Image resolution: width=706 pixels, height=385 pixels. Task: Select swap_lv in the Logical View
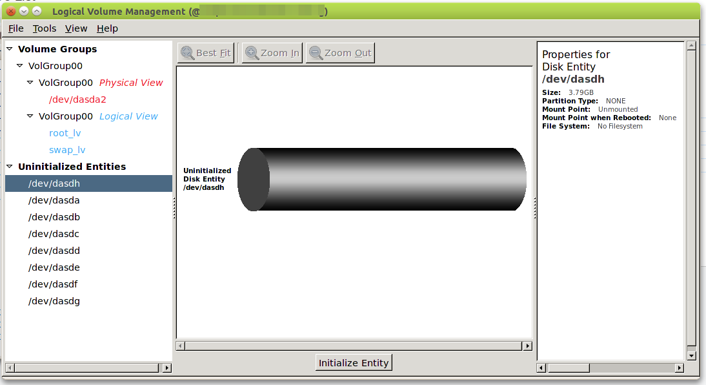(67, 150)
